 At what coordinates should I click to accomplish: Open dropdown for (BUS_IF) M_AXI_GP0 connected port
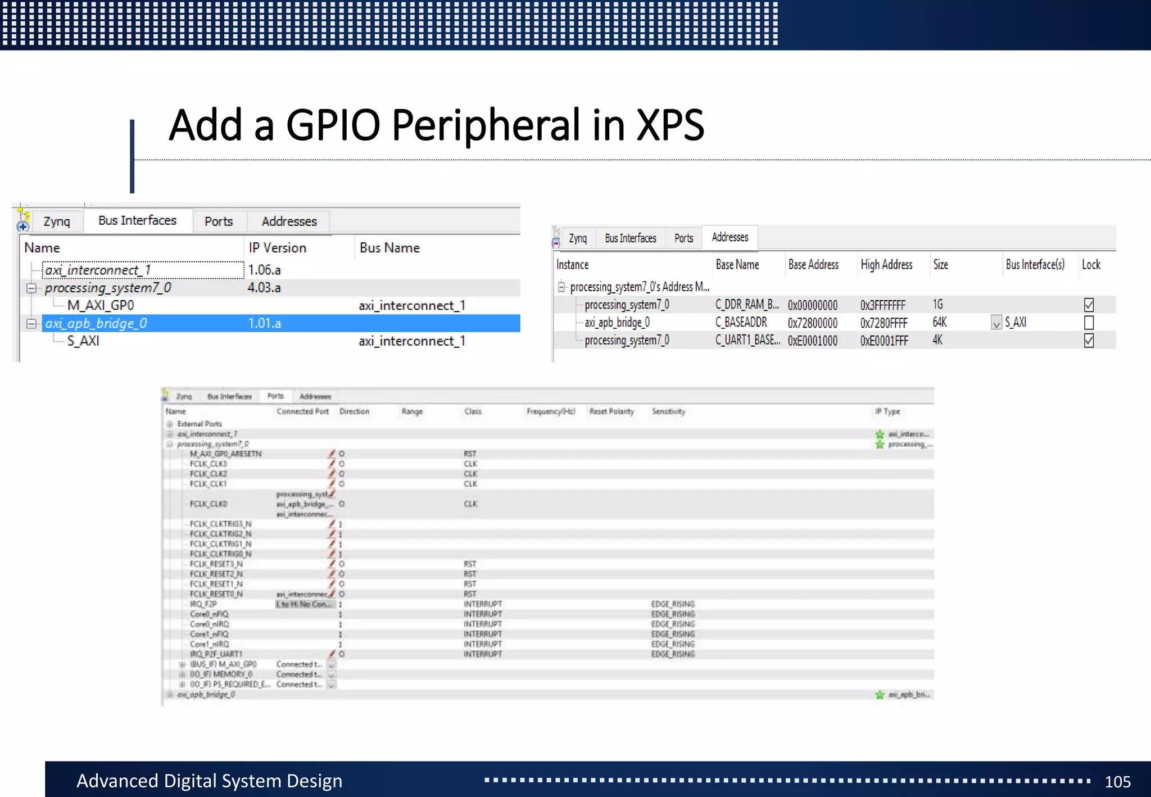click(332, 664)
